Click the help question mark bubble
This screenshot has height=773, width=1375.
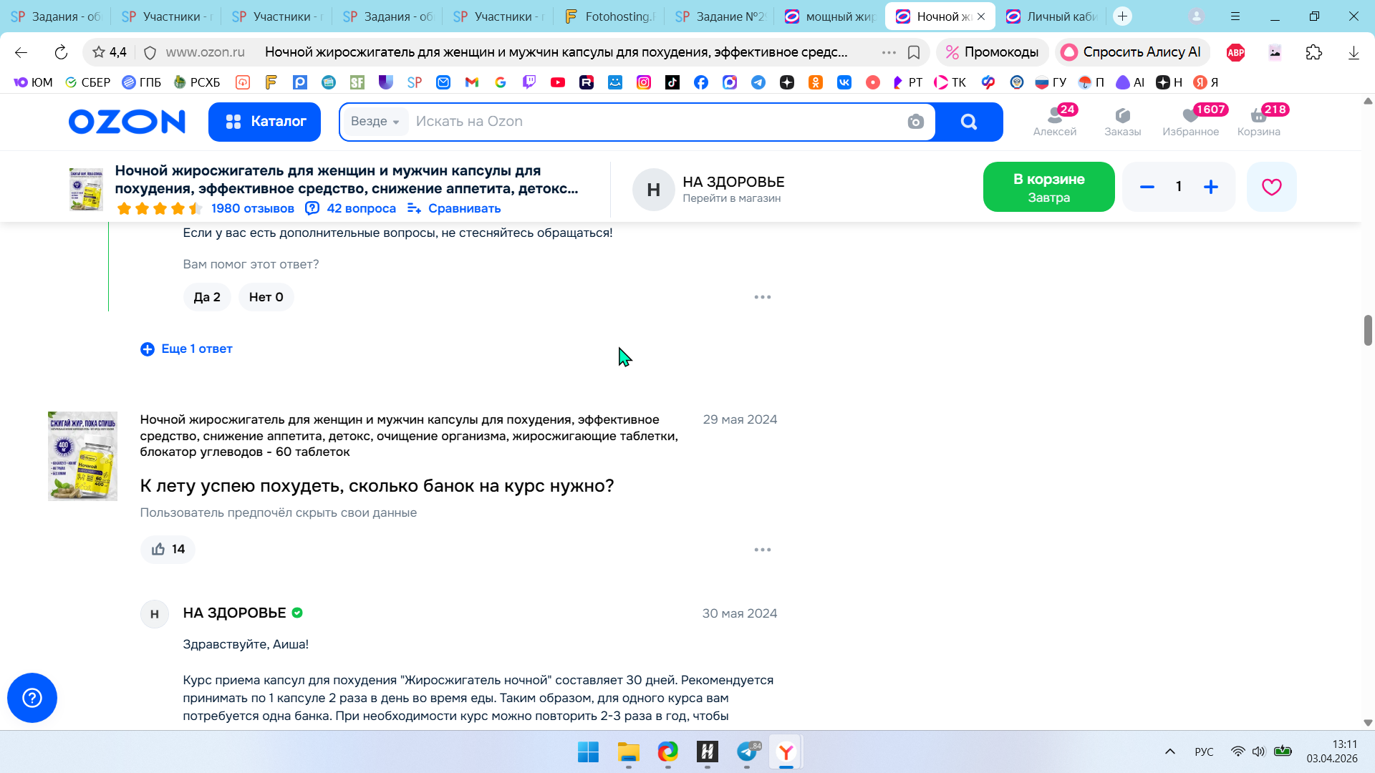point(32,698)
